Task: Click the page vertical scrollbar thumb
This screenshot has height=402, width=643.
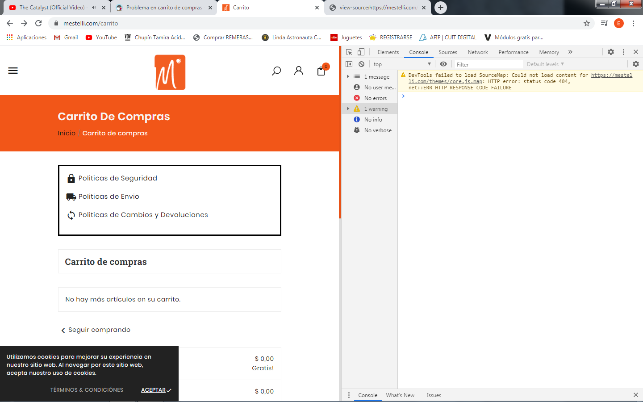Action: pyautogui.click(x=340, y=132)
